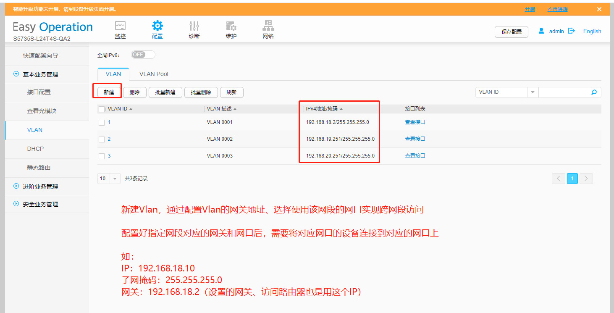
Task: Click the 维护 maintenance icon
Action: tap(231, 29)
